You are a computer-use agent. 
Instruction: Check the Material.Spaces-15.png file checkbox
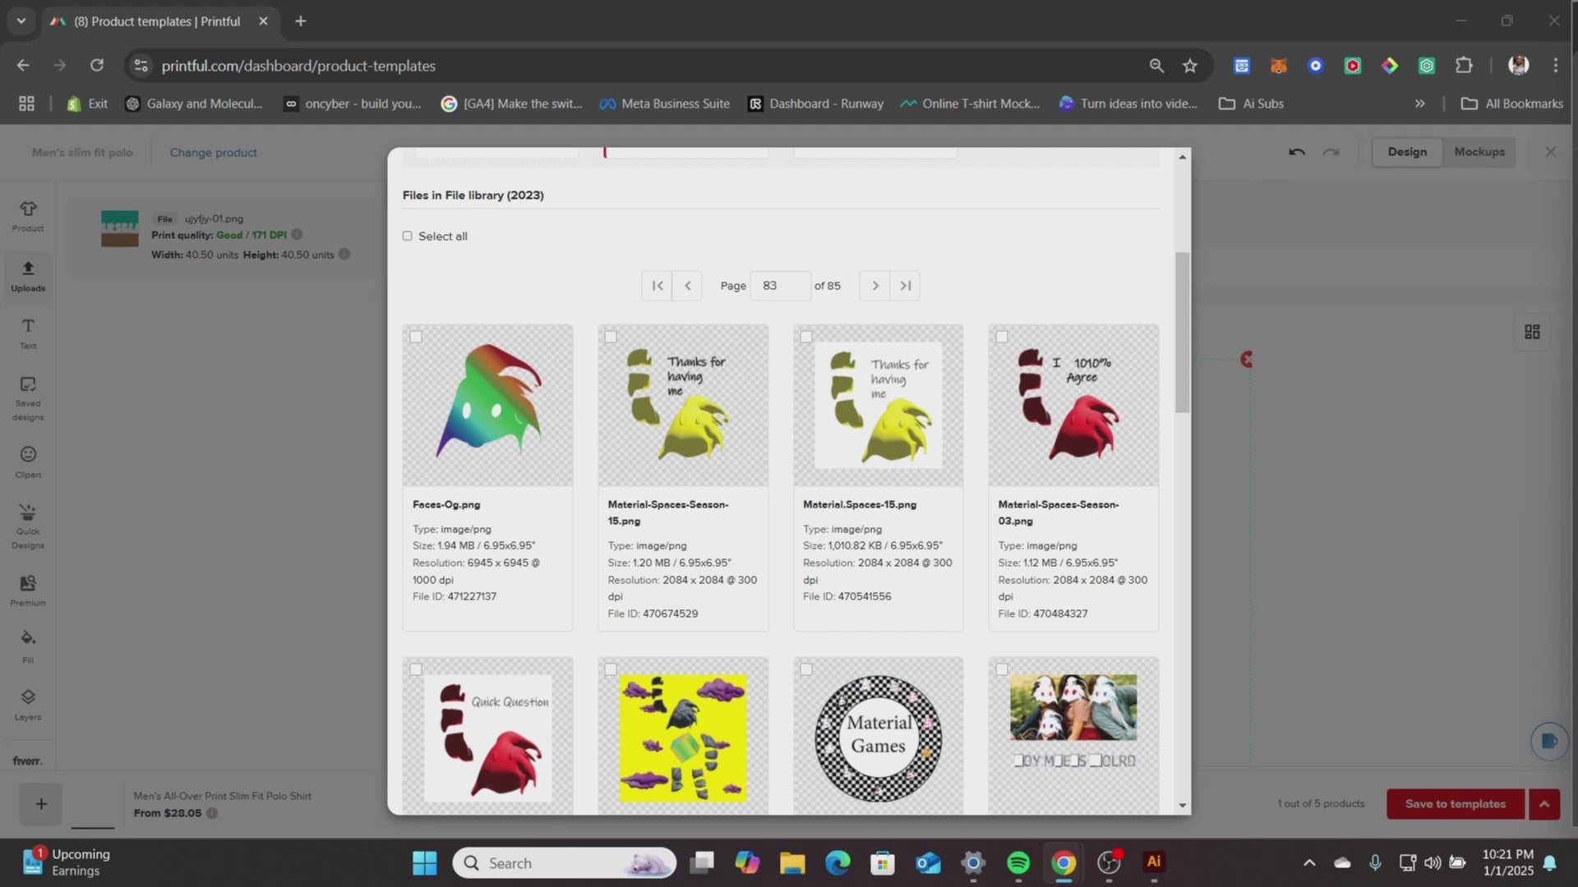[806, 337]
